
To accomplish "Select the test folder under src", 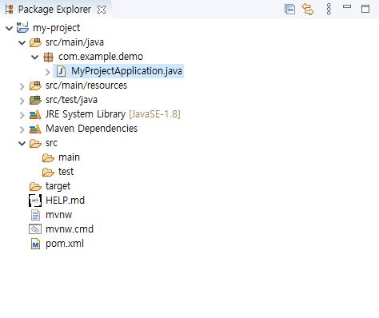I will coord(58,172).
